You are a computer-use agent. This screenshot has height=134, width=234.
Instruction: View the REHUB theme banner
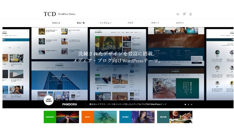(x=175, y=117)
